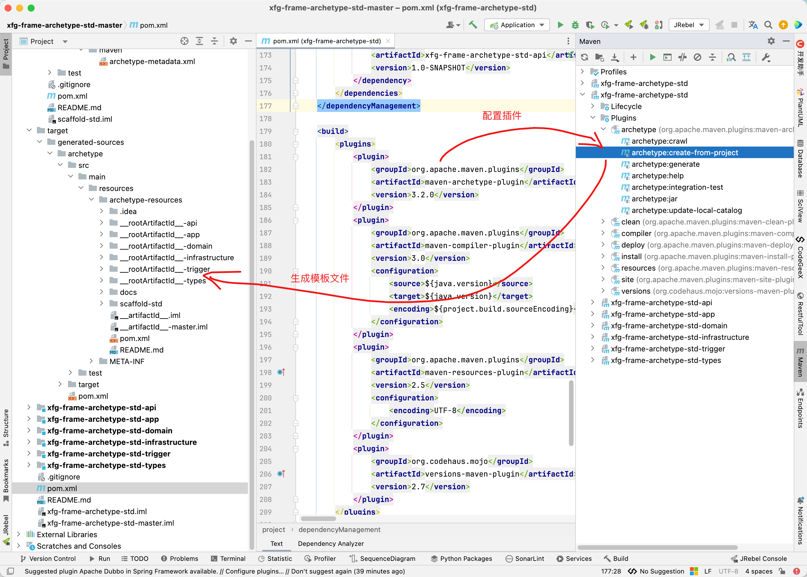Image resolution: width=807 pixels, height=577 pixels.
Task: Click UTF-8 encoding in status bar
Action: (728, 571)
